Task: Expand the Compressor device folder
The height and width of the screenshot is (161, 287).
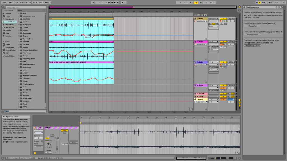Action: (x=18, y=33)
